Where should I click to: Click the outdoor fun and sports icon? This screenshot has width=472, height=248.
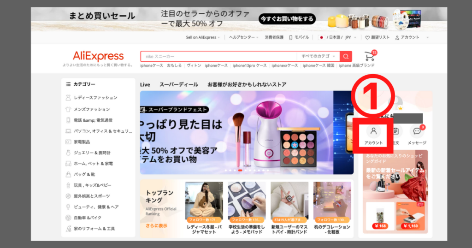pyautogui.click(x=68, y=196)
